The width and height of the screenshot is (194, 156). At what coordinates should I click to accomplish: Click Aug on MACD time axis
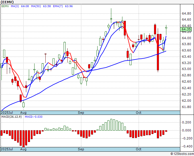[x=23, y=149]
